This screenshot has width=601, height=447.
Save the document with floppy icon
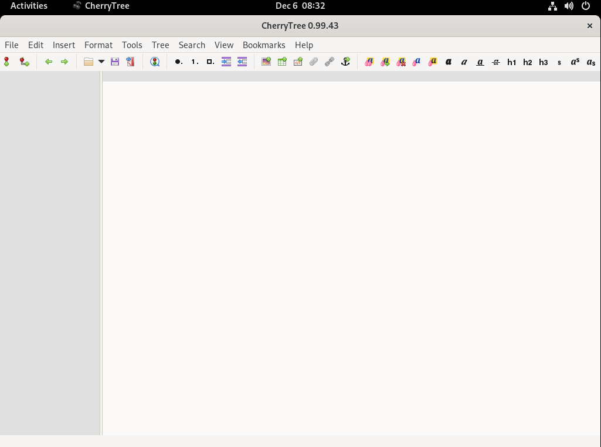click(x=115, y=62)
